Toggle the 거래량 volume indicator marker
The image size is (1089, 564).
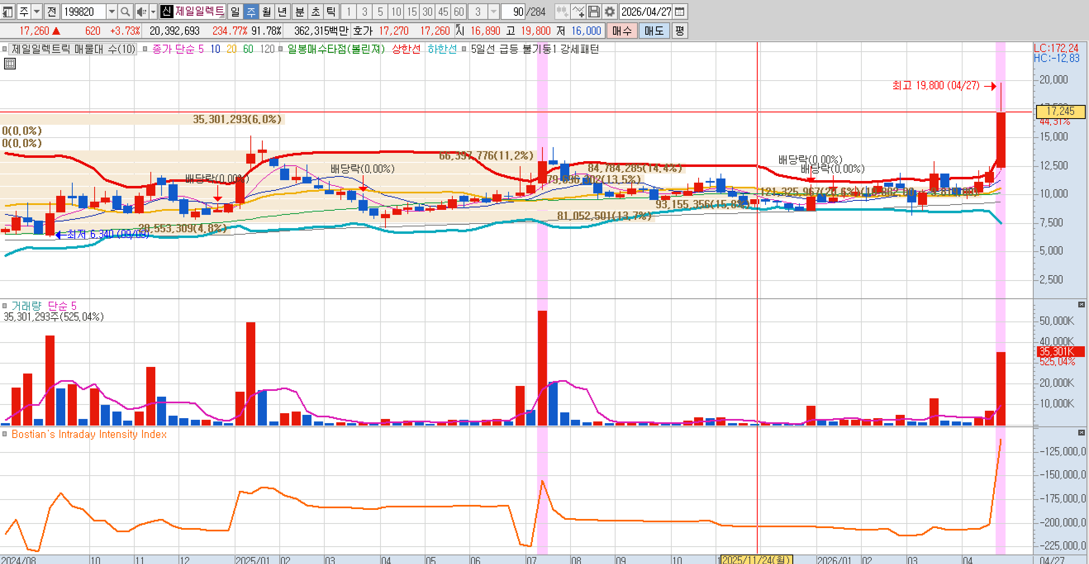[5, 306]
